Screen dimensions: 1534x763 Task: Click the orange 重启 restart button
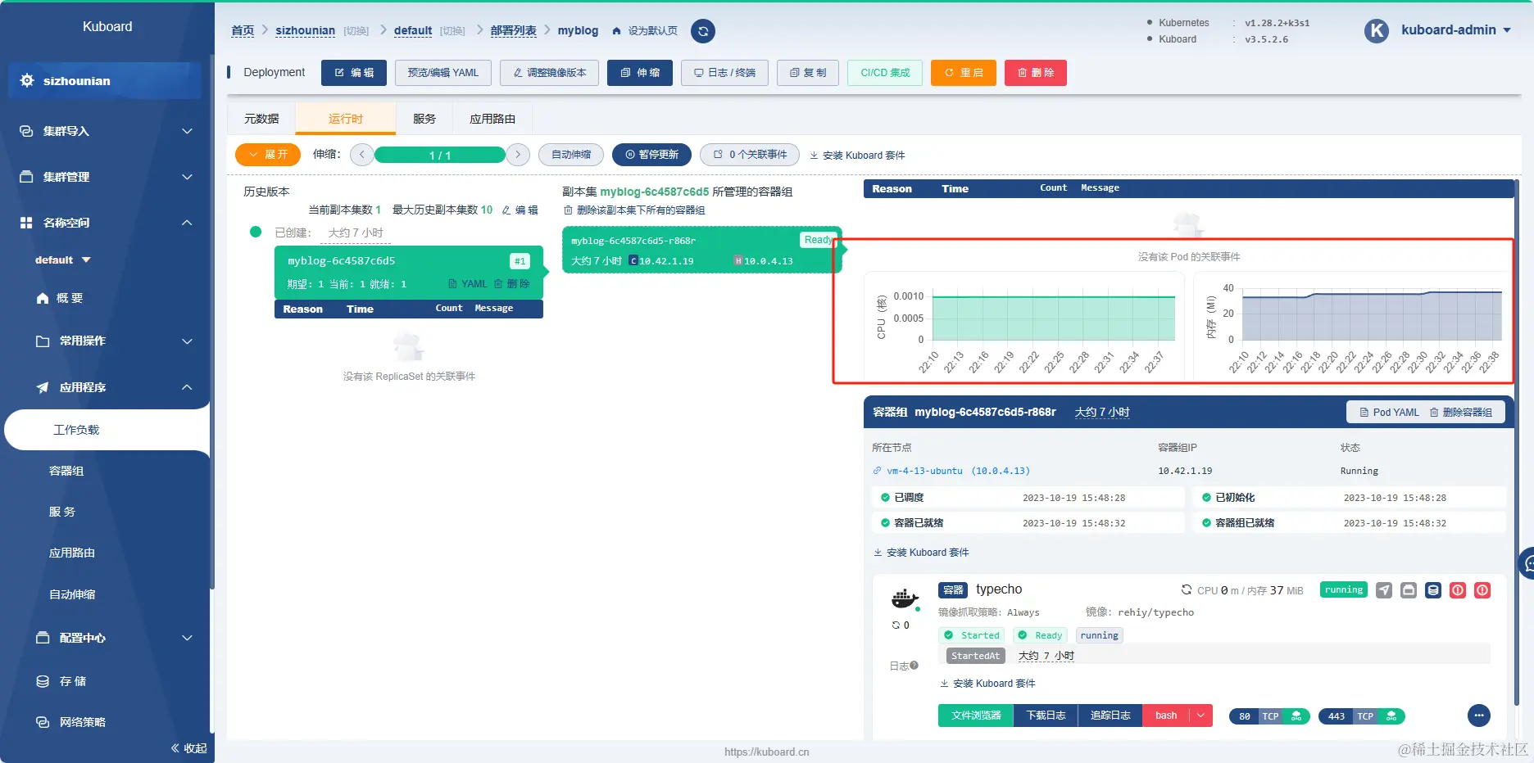coord(964,73)
